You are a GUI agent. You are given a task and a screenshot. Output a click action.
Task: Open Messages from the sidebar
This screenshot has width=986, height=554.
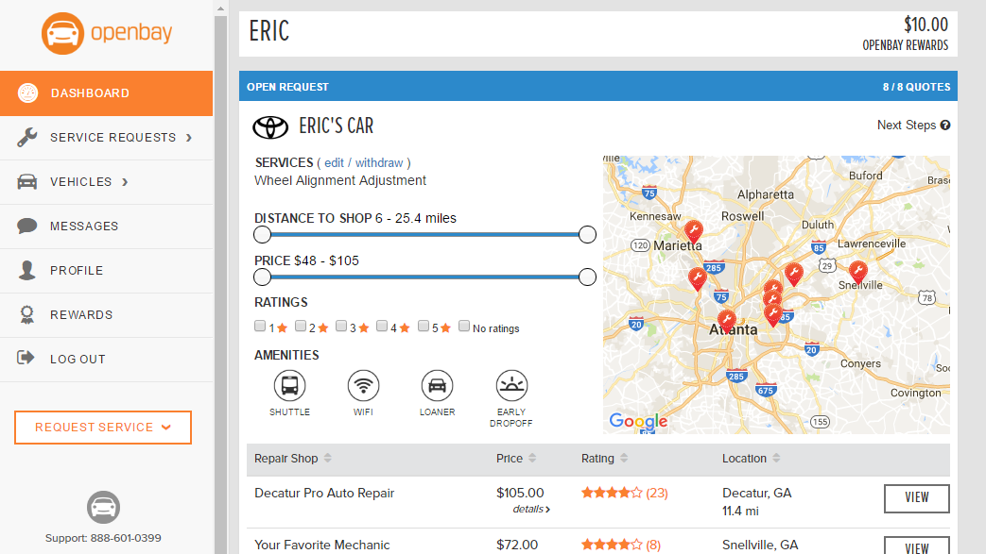pyautogui.click(x=106, y=227)
